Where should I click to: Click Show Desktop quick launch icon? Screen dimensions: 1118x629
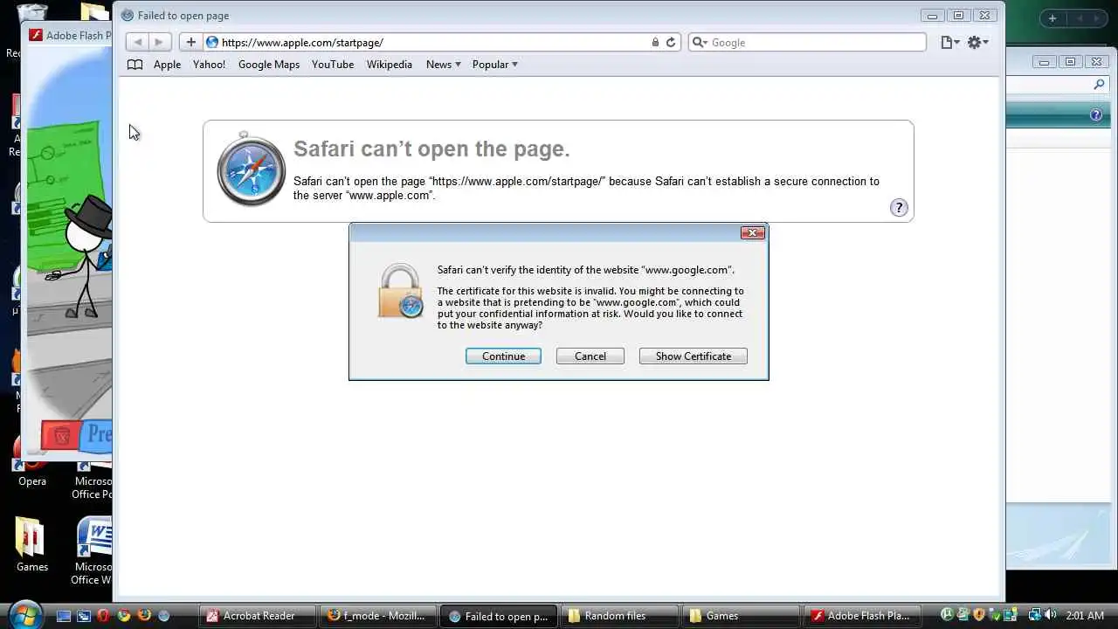(x=63, y=616)
